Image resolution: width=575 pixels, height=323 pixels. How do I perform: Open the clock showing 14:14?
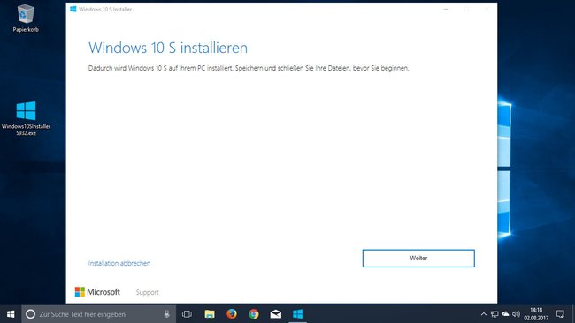pyautogui.click(x=536, y=314)
